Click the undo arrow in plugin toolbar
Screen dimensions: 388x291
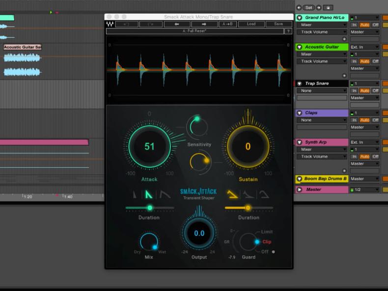coord(127,24)
